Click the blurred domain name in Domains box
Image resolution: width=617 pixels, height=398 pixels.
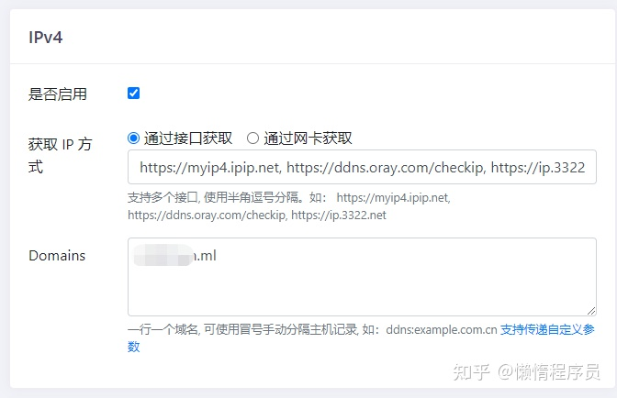[x=163, y=255]
